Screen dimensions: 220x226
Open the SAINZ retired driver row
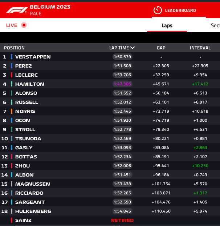[x=110, y=220]
